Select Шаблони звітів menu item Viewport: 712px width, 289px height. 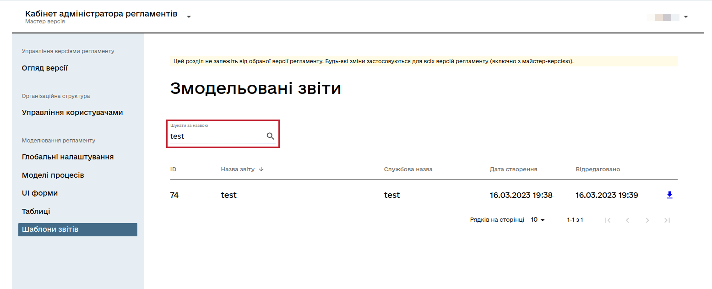click(x=78, y=229)
